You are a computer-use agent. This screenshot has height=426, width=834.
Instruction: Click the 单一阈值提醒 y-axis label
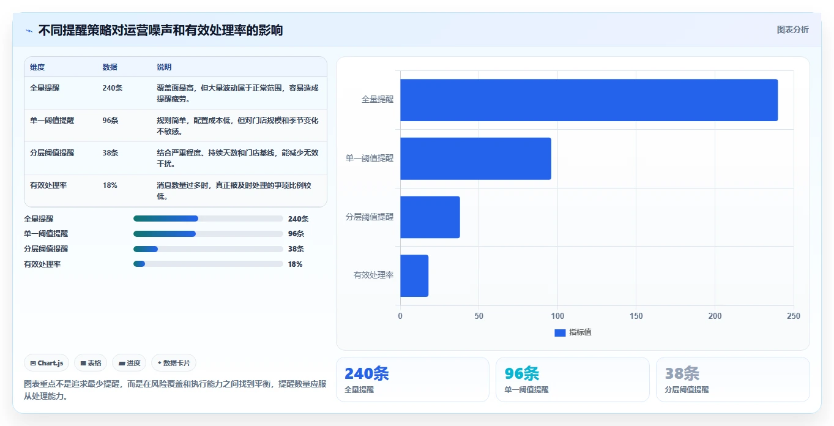[x=370, y=159]
